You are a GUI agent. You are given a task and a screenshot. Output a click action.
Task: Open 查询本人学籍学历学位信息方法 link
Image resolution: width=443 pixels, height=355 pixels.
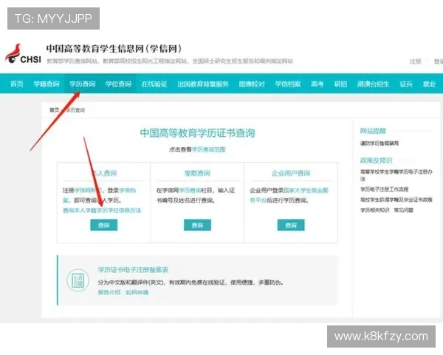102,210
